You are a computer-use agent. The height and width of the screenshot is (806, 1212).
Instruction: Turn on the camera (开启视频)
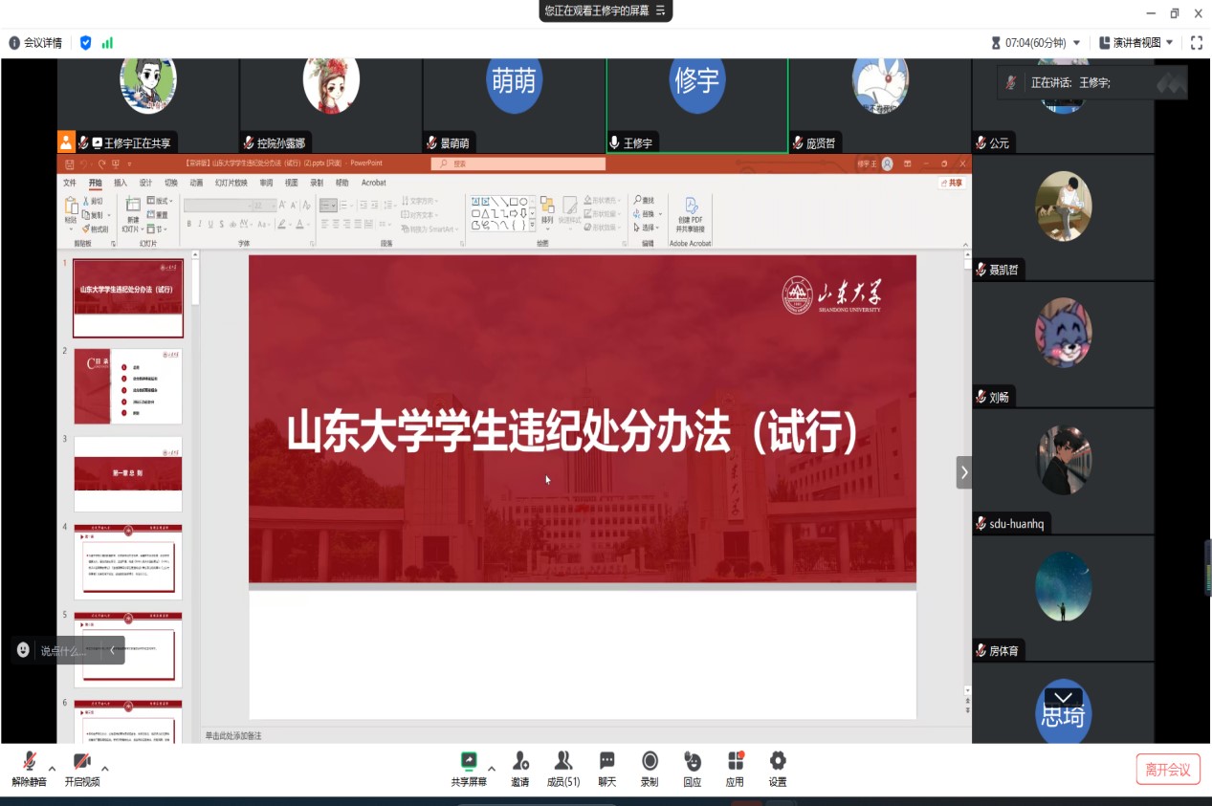click(81, 763)
